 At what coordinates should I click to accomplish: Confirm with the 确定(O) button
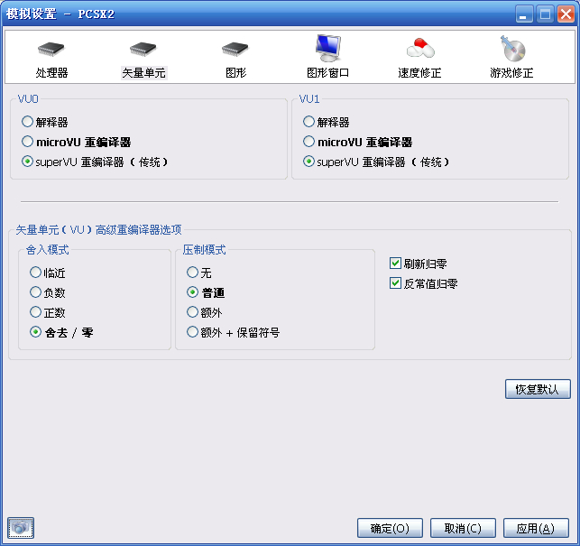pos(390,528)
